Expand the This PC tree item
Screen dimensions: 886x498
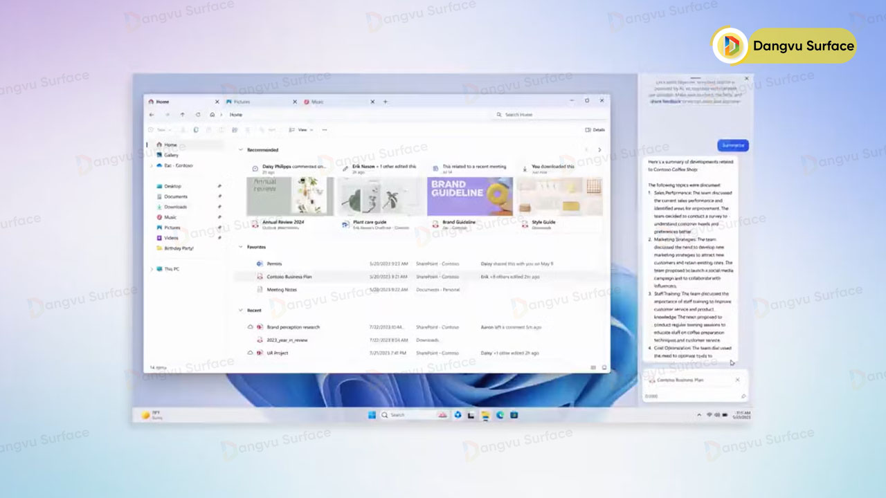click(x=152, y=269)
